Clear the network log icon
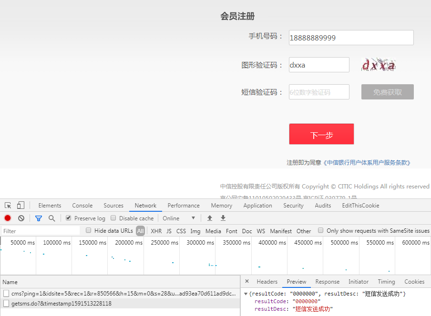Viewport: 431px width, 316px height. 21,218
